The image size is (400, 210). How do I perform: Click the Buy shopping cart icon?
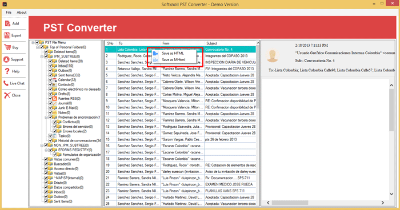click(x=7, y=47)
